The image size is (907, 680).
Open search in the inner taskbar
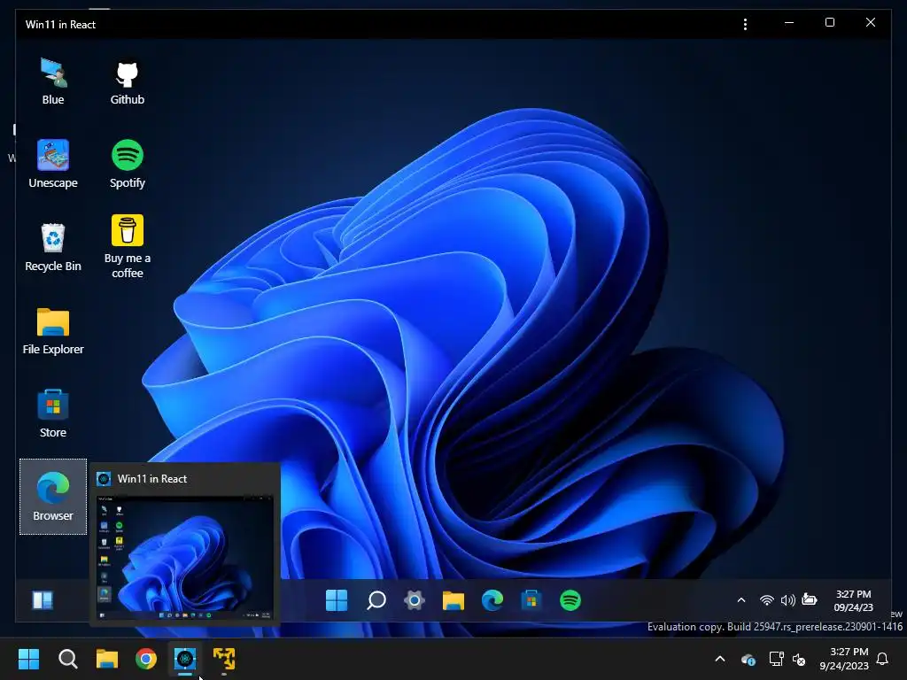pos(376,600)
